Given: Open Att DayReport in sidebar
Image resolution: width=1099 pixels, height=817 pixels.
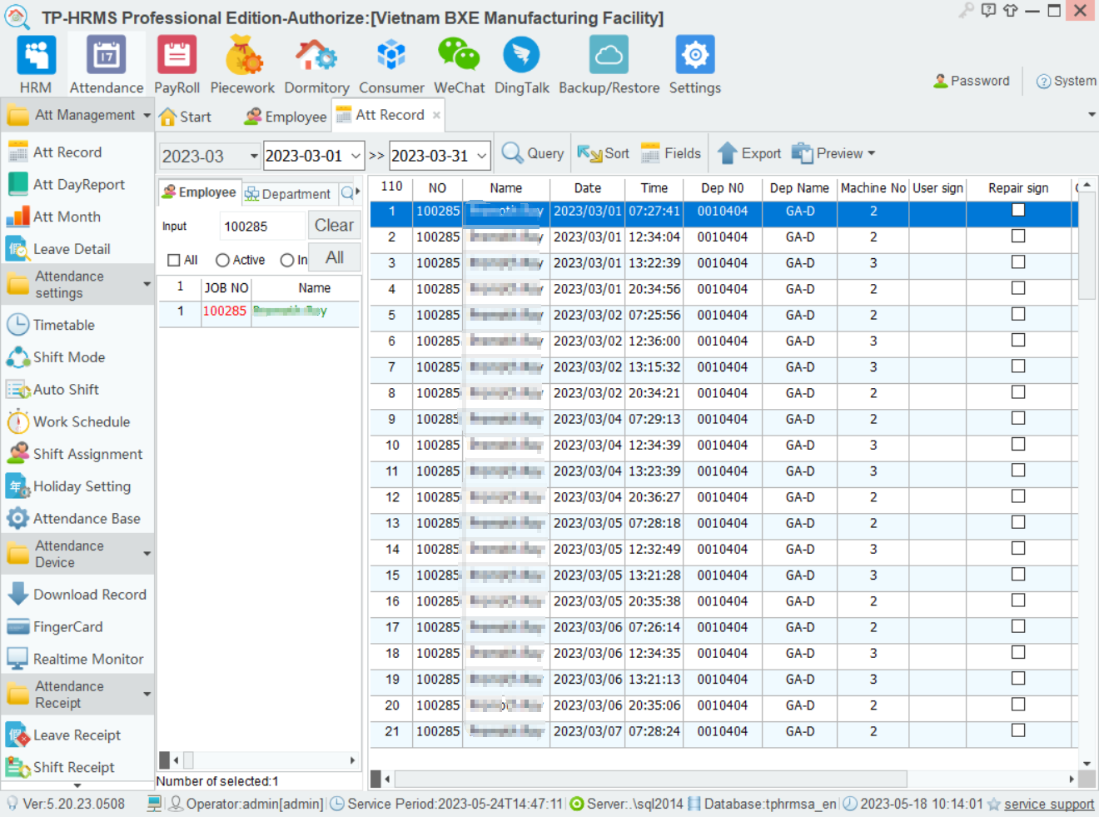Looking at the screenshot, I should pyautogui.click(x=78, y=184).
